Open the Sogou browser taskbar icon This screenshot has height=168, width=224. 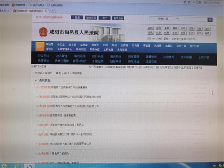click(29, 166)
